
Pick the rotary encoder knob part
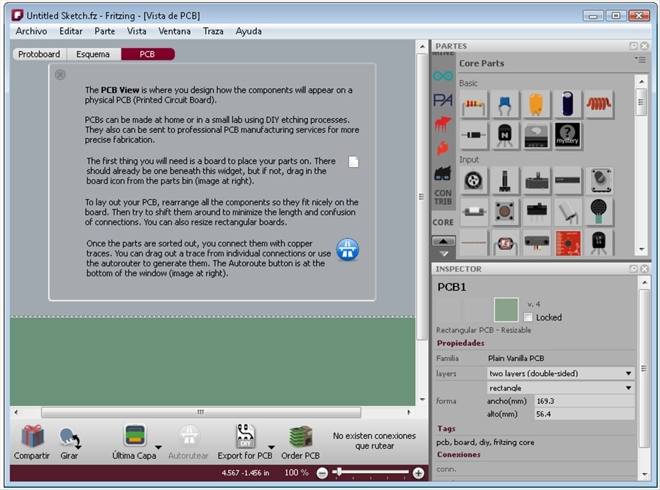pos(599,181)
